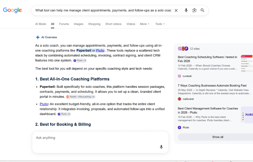Expand the Tools dropdown
The height and width of the screenshot is (162, 253).
pyautogui.click(x=160, y=24)
